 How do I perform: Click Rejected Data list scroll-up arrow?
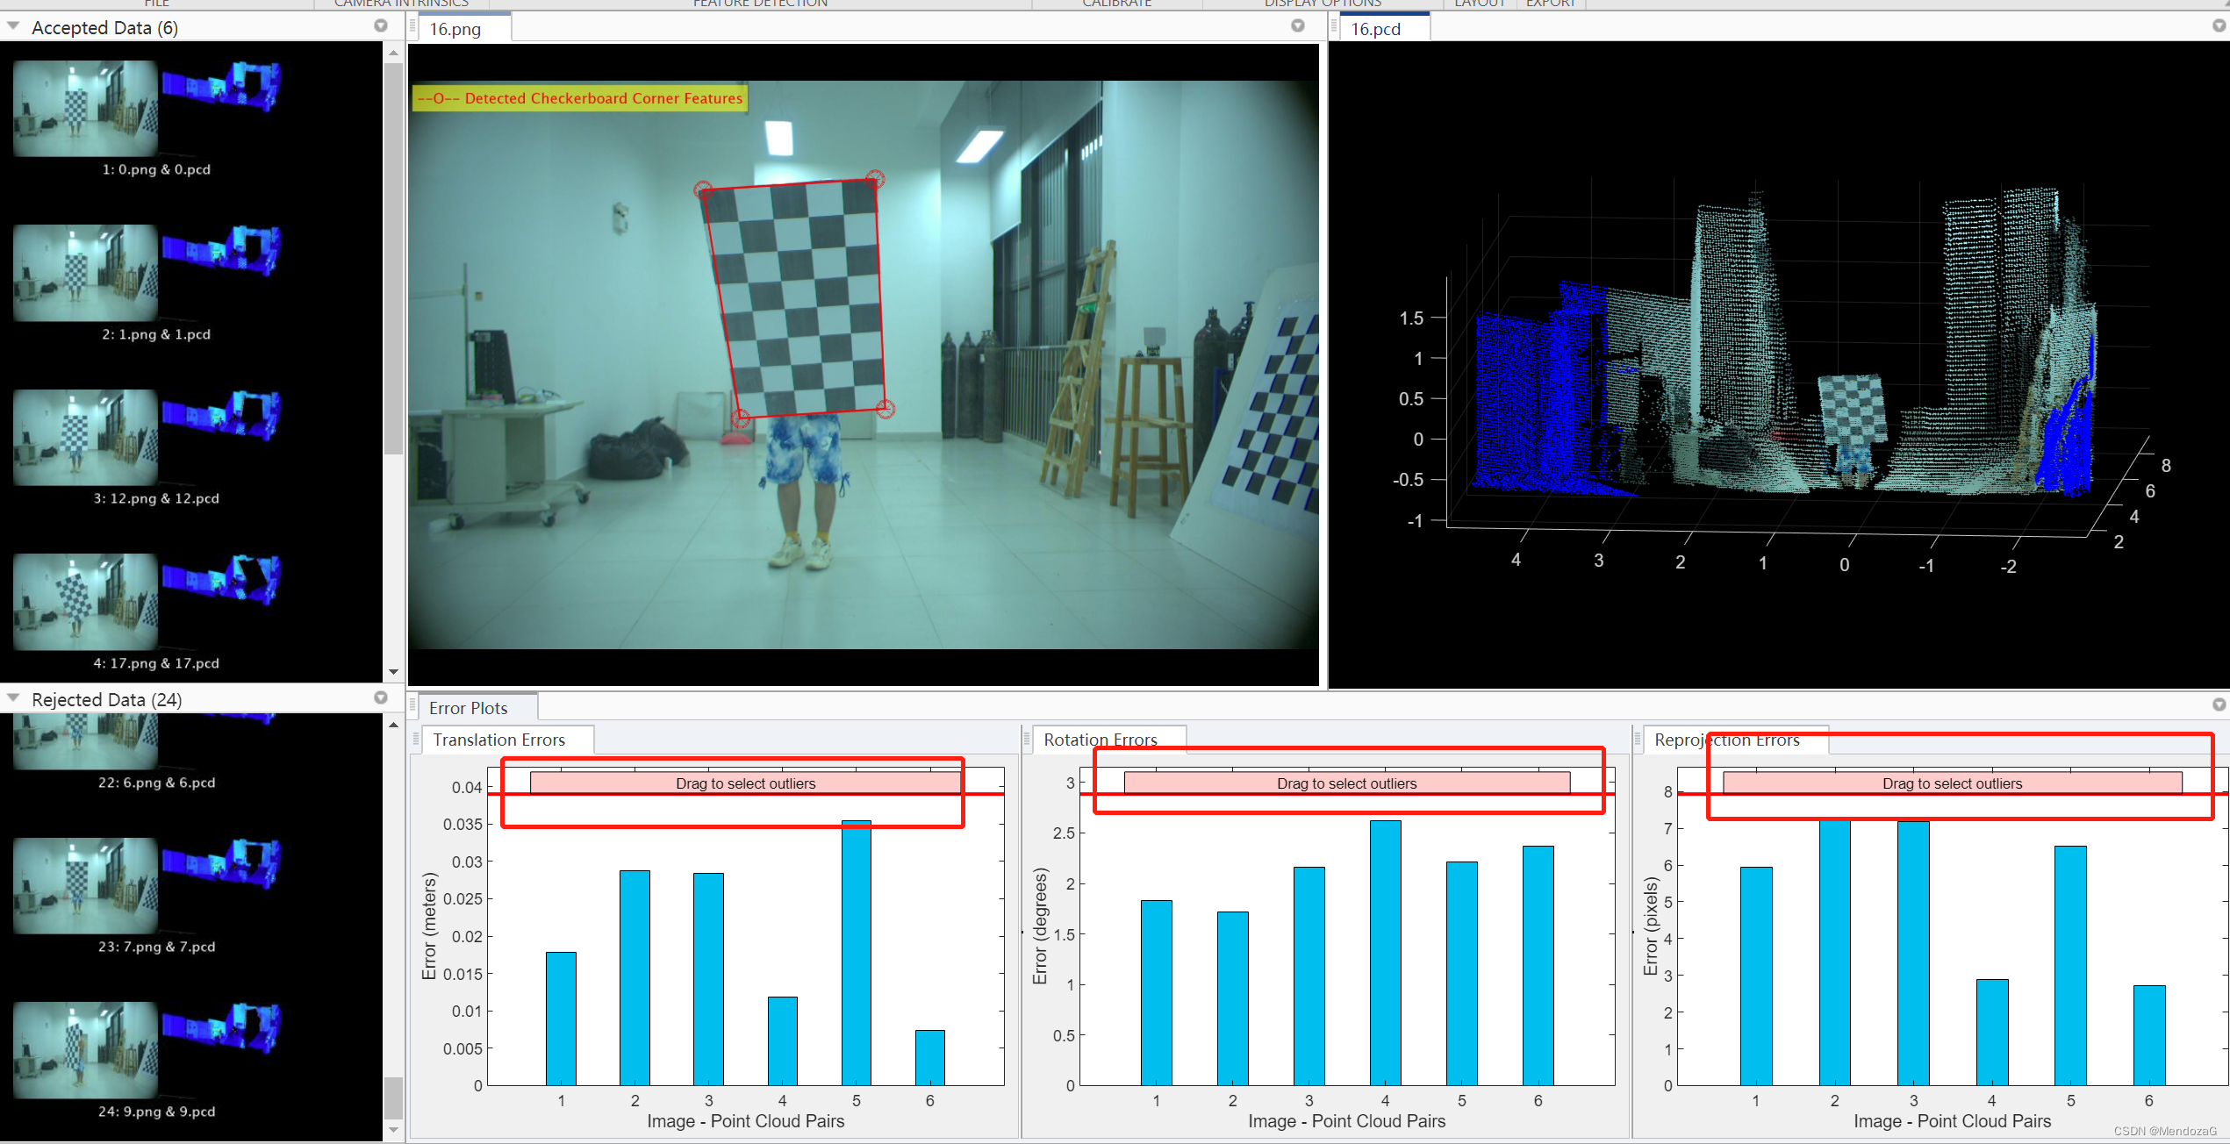coord(393,726)
